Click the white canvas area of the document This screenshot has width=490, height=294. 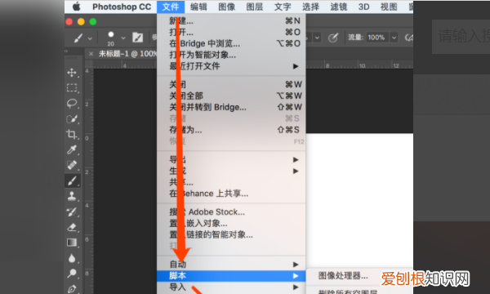pyautogui.click(x=359, y=200)
